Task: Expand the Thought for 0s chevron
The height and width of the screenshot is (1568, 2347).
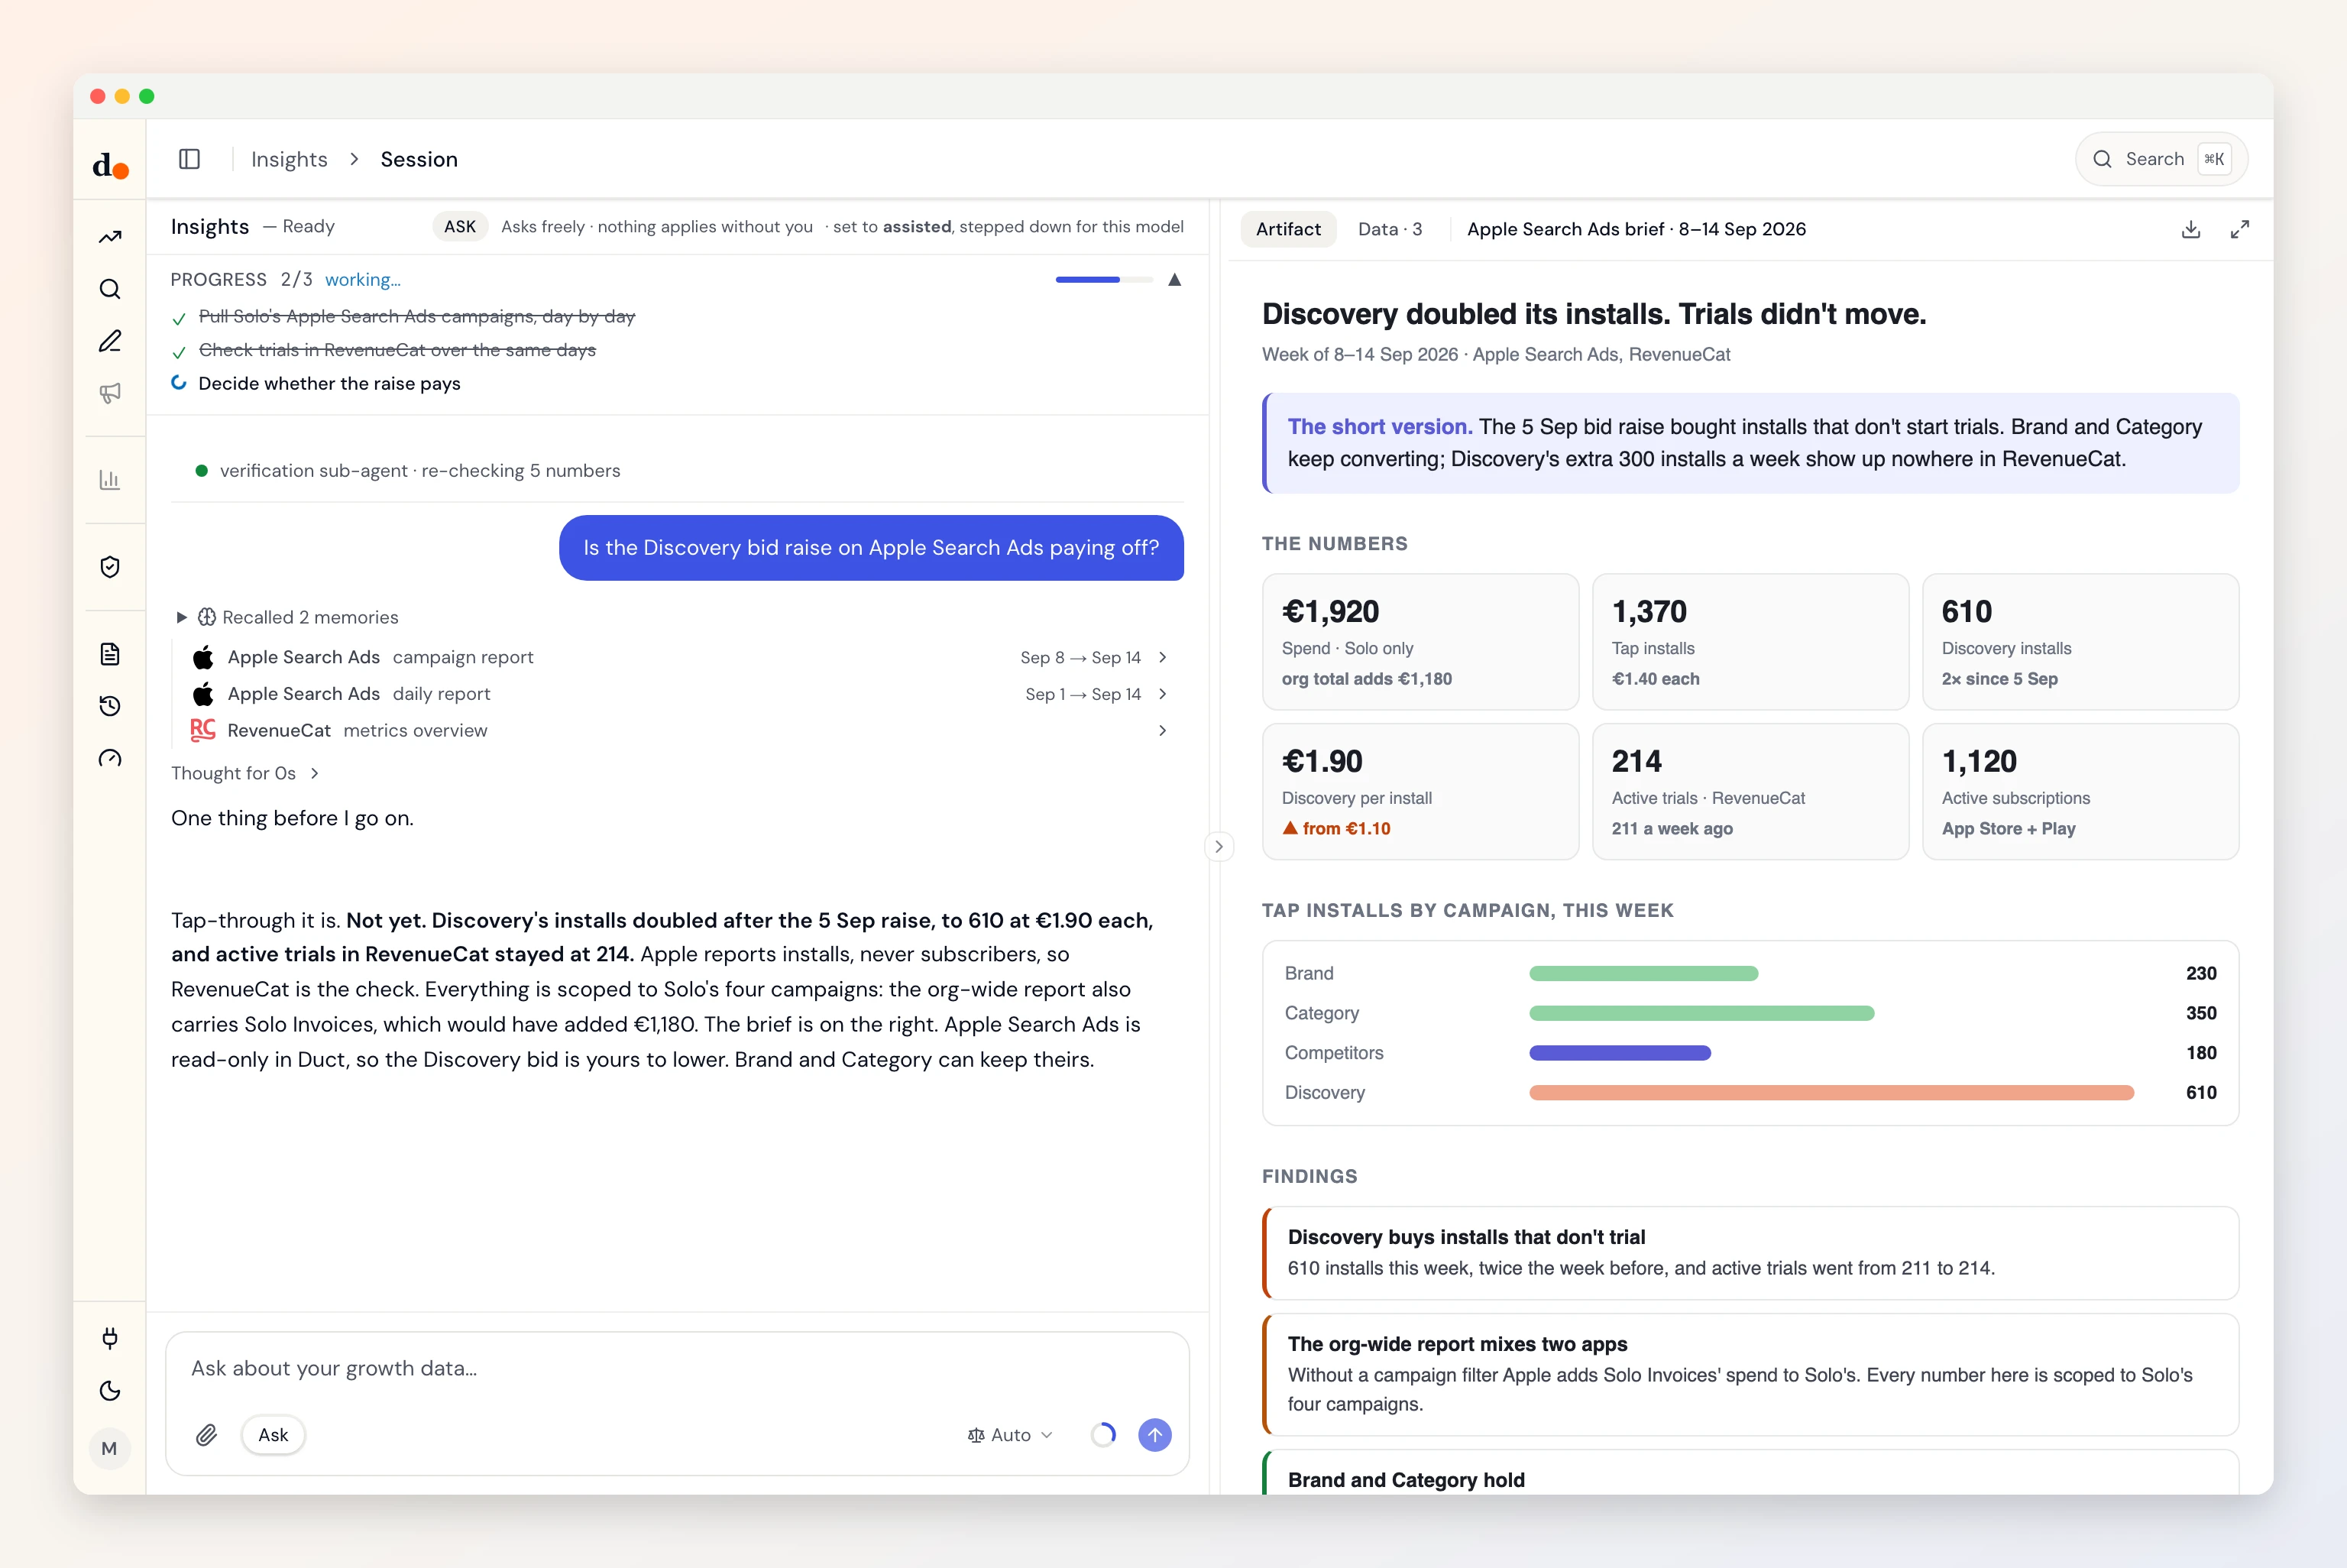Action: 314,773
